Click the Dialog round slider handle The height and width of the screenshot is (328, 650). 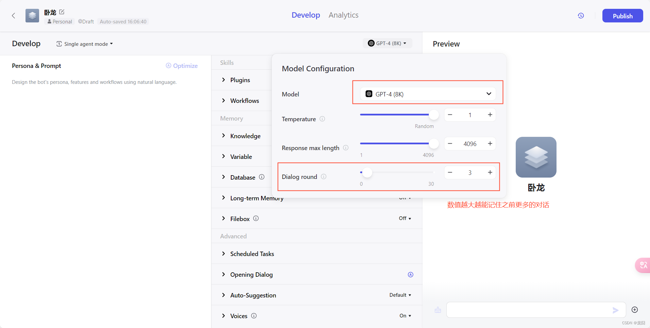coord(367,172)
